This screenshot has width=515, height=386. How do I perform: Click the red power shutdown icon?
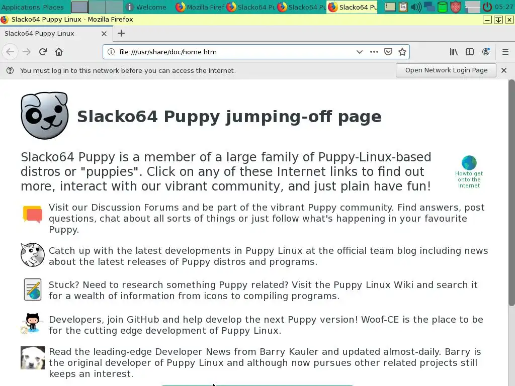tap(487, 7)
